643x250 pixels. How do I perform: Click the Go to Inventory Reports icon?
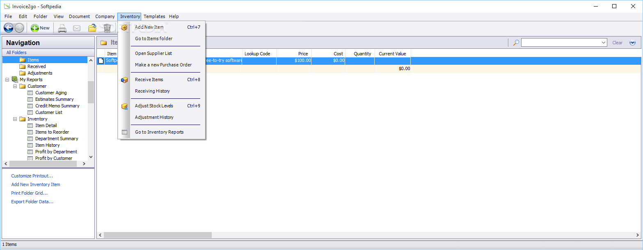click(x=124, y=132)
